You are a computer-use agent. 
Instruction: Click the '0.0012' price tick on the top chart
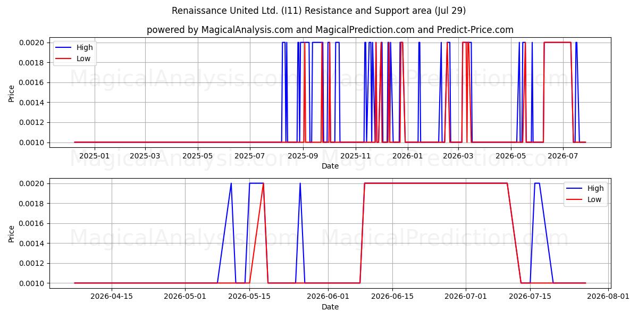[33, 122]
